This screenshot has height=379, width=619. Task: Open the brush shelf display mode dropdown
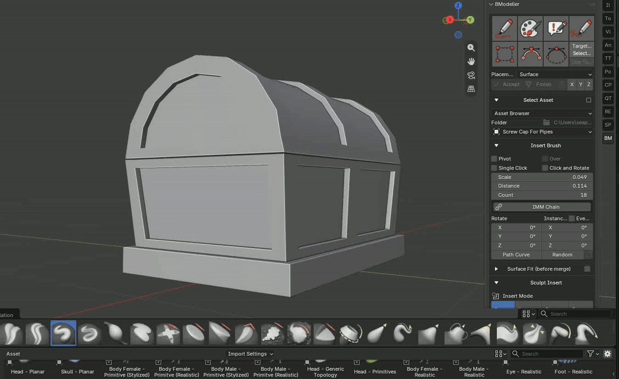[528, 314]
